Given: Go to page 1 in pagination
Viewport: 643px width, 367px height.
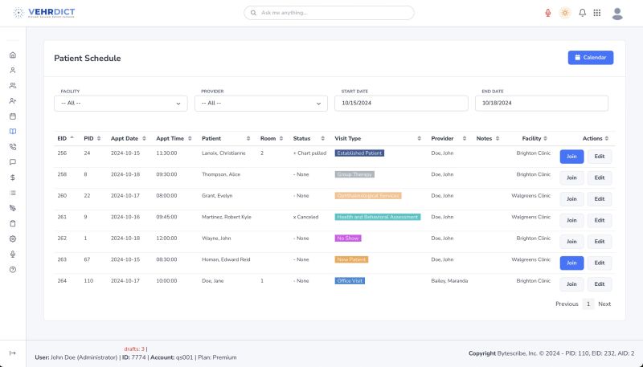Looking at the screenshot, I should tap(588, 304).
